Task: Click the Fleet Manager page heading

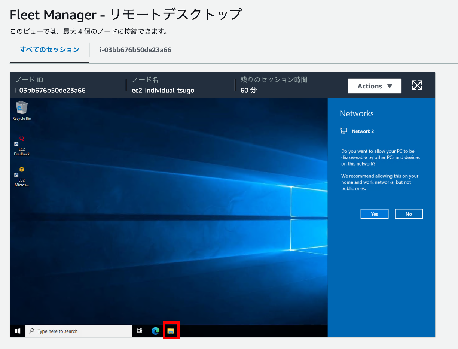Action: [126, 15]
